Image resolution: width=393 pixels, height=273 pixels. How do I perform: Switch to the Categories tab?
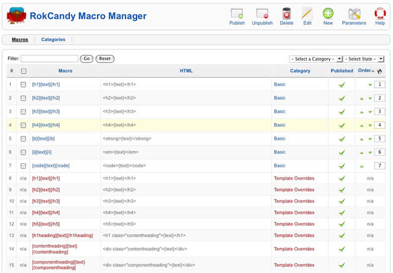tap(53, 40)
